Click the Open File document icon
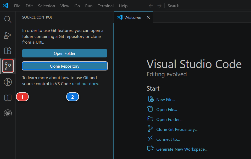 [150, 109]
